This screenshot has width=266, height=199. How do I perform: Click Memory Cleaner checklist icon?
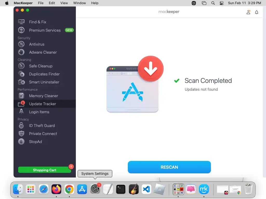[x=21, y=96]
